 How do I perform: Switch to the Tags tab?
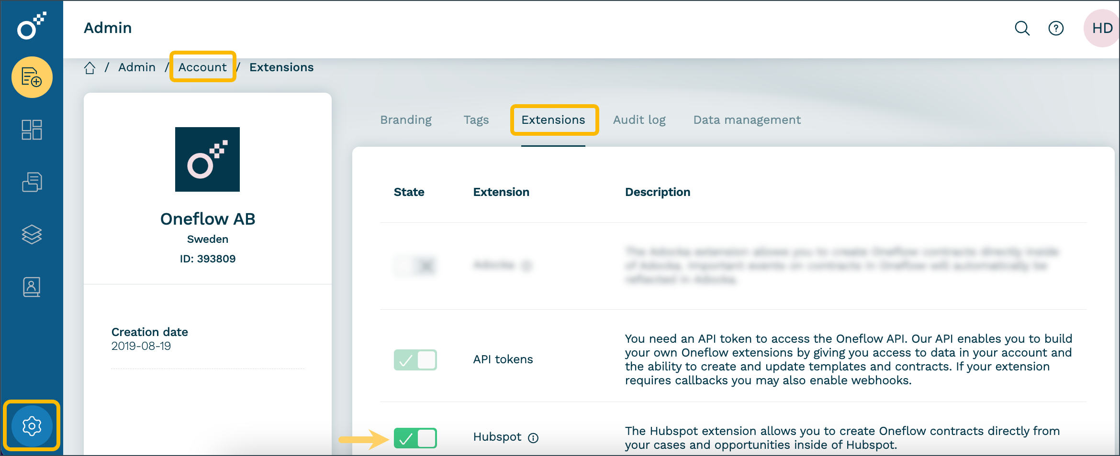(x=476, y=120)
